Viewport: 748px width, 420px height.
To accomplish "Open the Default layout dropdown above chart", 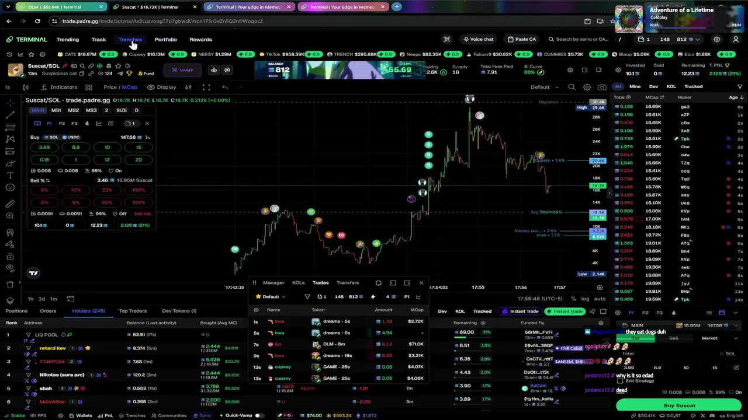I will 543,87.
